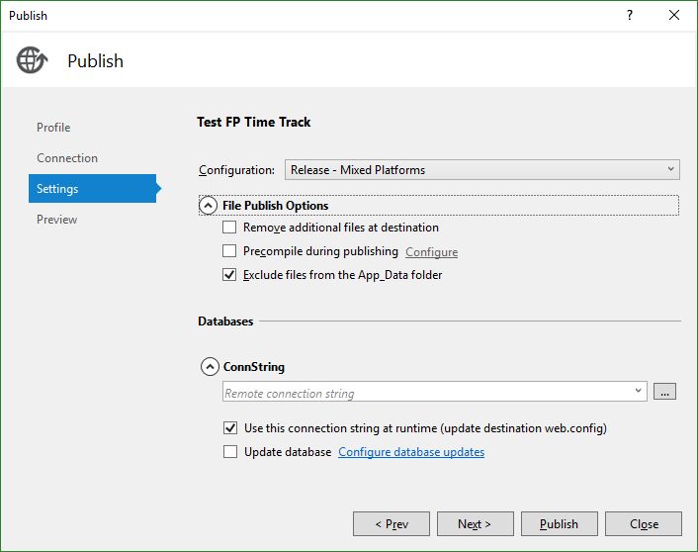The width and height of the screenshot is (698, 552).
Task: Click the help question mark button
Action: [x=630, y=15]
